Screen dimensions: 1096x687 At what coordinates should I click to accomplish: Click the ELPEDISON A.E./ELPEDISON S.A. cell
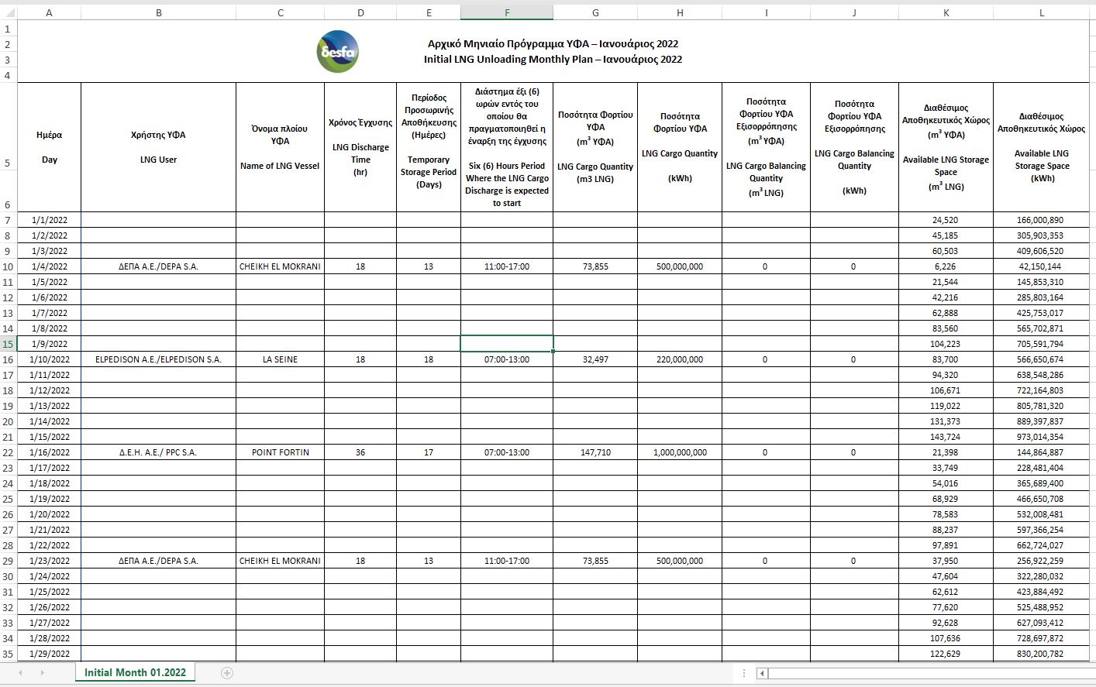click(158, 359)
